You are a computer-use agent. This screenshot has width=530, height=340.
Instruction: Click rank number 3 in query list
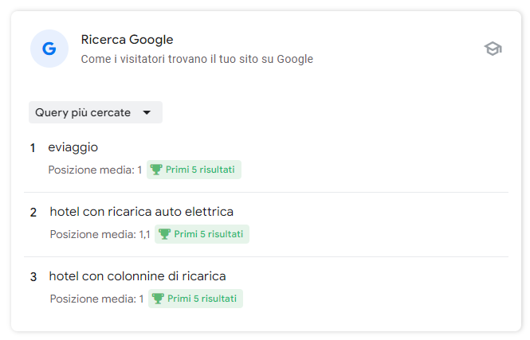coord(33,277)
